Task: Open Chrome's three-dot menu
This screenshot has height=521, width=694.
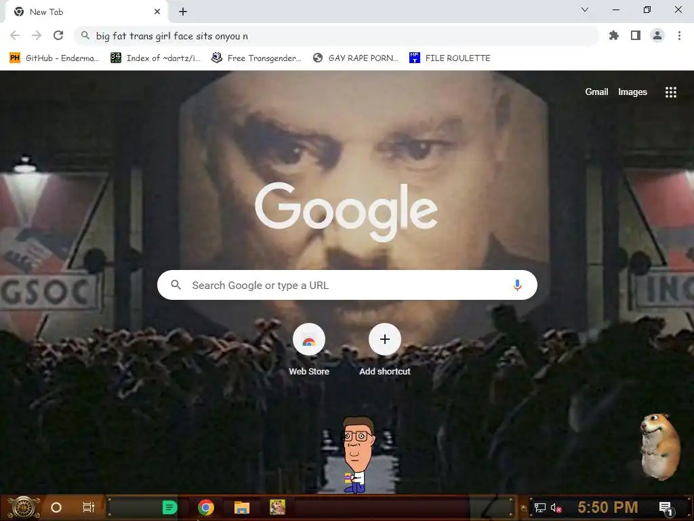Action: [x=679, y=35]
